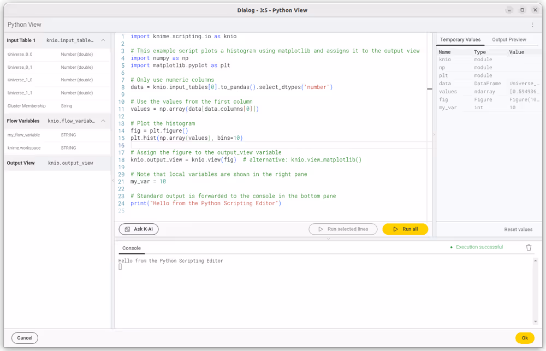The image size is (546, 351).
Task: Cancel the Python View dialog
Action: 25,338
